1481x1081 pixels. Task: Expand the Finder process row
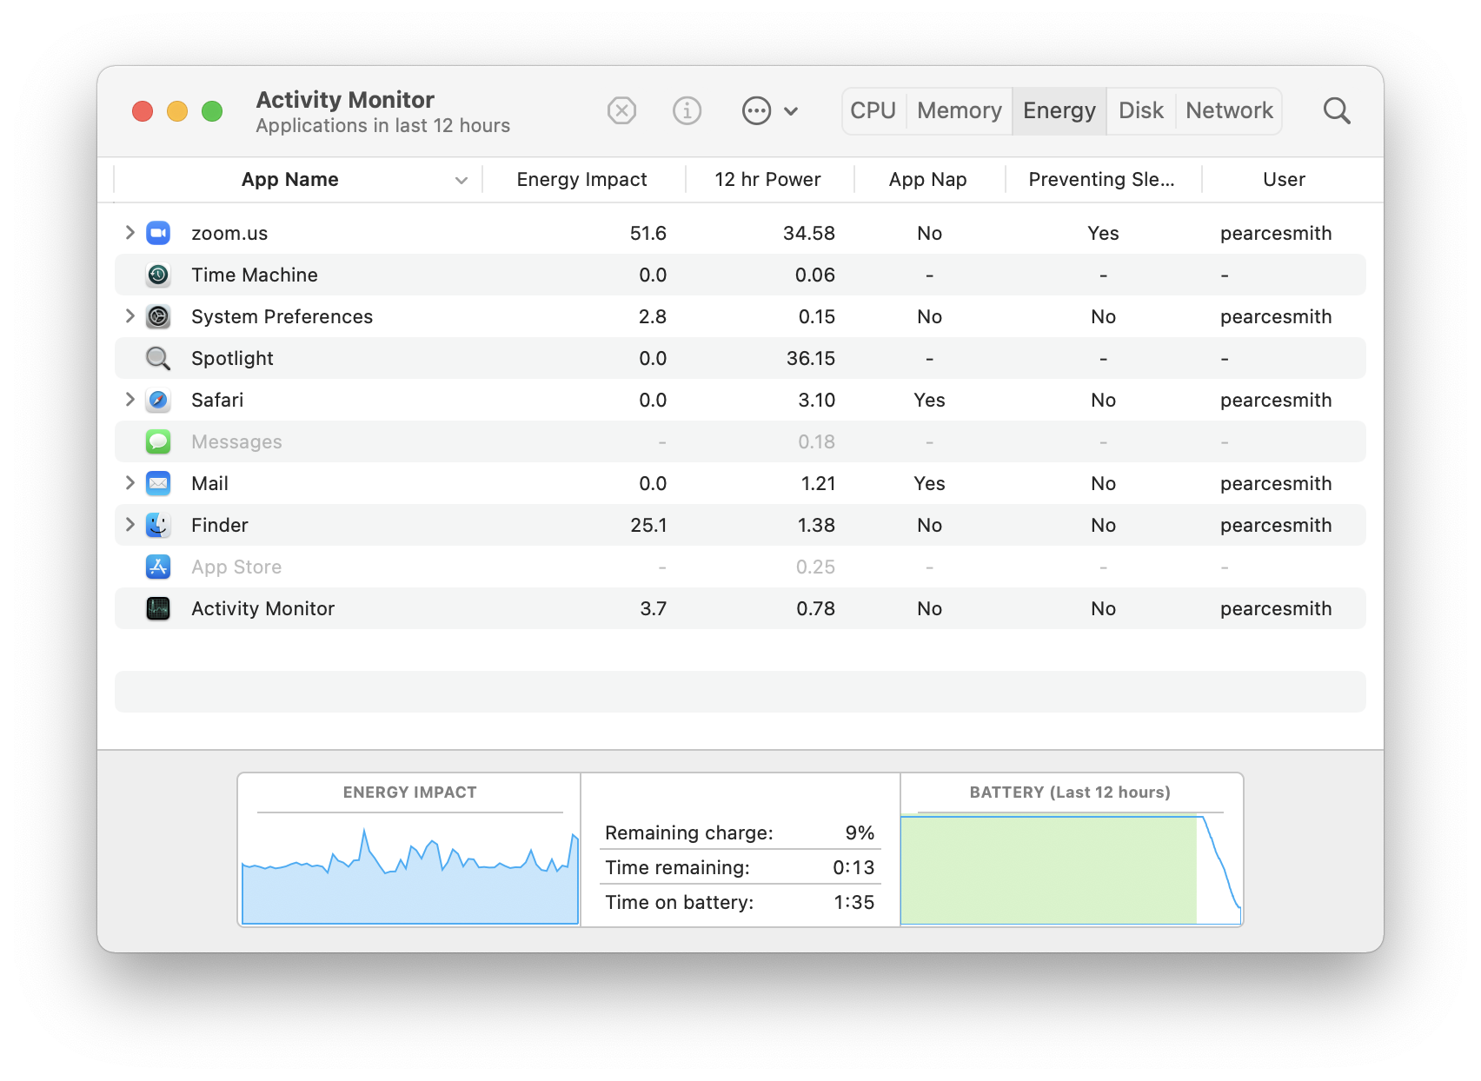130,524
